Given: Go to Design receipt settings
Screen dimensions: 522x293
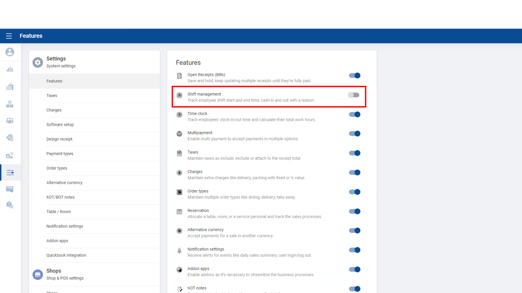Looking at the screenshot, I should click(x=59, y=139).
